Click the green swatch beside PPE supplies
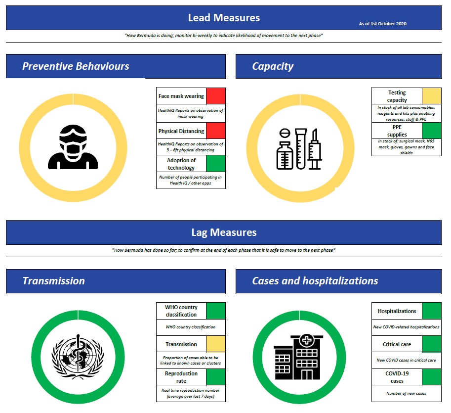The width and height of the screenshot is (451, 413). point(431,131)
